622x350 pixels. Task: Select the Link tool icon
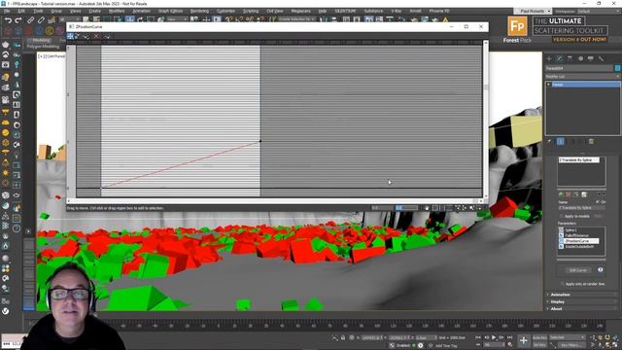click(x=30, y=19)
